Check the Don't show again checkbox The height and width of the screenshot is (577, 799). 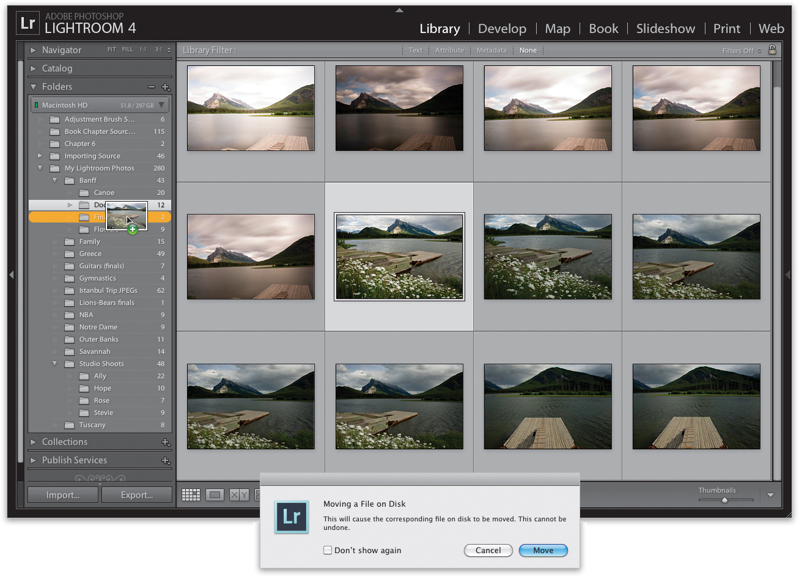328,550
